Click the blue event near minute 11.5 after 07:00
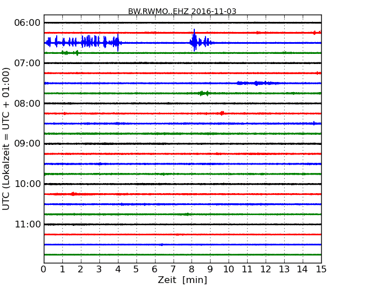This screenshot has height=292, width=365. [x=256, y=83]
